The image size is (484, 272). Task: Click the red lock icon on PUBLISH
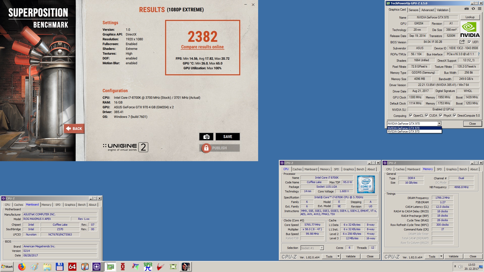click(206, 148)
